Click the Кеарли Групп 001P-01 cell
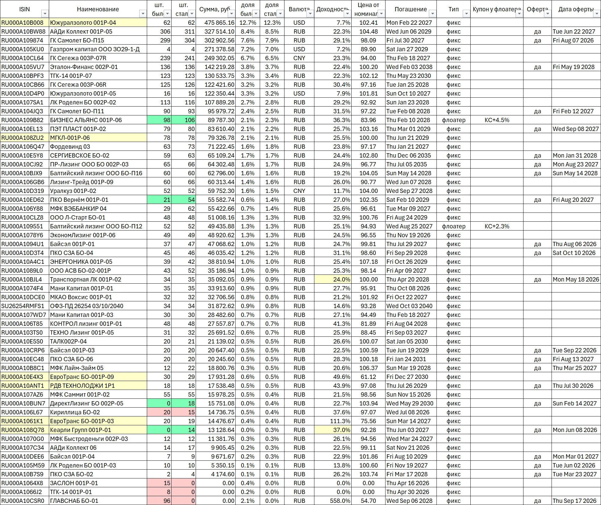This screenshot has width=601, height=505. (98, 430)
